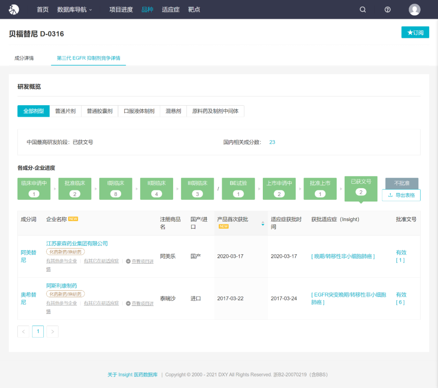438x388 pixels.
Task: Select the 批准上市 stage box
Action: [x=320, y=189]
